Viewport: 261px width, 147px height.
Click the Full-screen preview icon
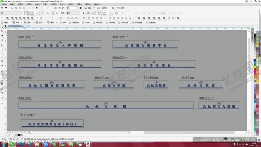[x=81, y=8]
